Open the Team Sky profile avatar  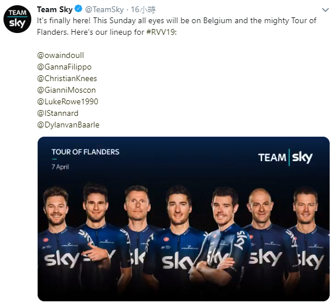click(x=17, y=19)
